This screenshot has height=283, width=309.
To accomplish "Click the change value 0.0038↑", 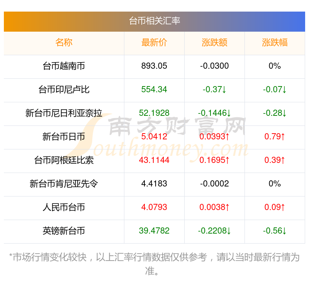I will (214, 207).
